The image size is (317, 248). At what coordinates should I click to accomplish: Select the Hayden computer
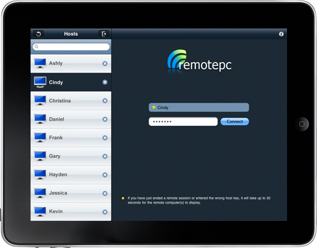pos(71,175)
